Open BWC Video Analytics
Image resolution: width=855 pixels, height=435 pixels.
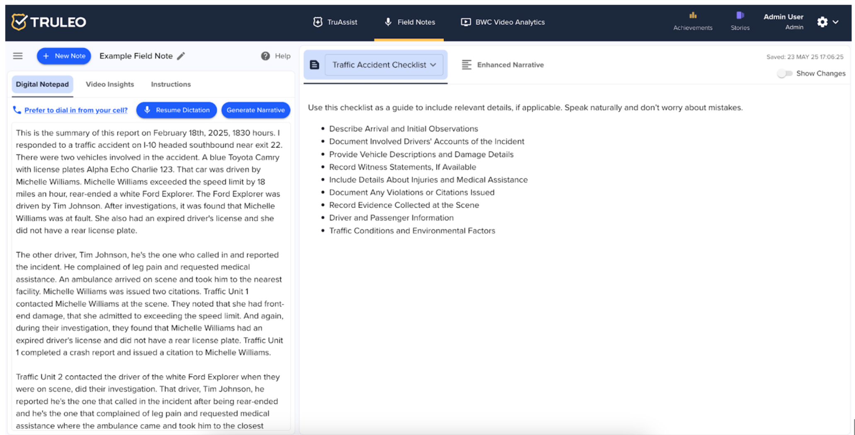502,22
